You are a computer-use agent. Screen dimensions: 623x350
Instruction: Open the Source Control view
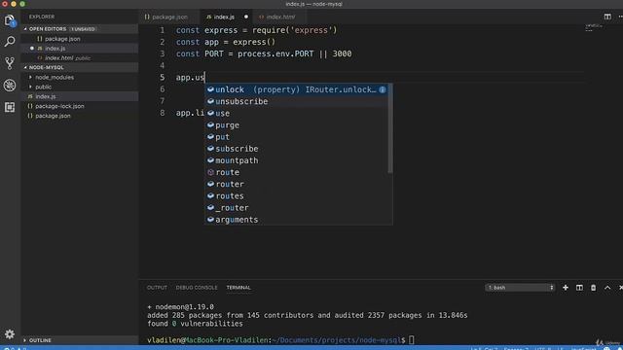click(10, 63)
